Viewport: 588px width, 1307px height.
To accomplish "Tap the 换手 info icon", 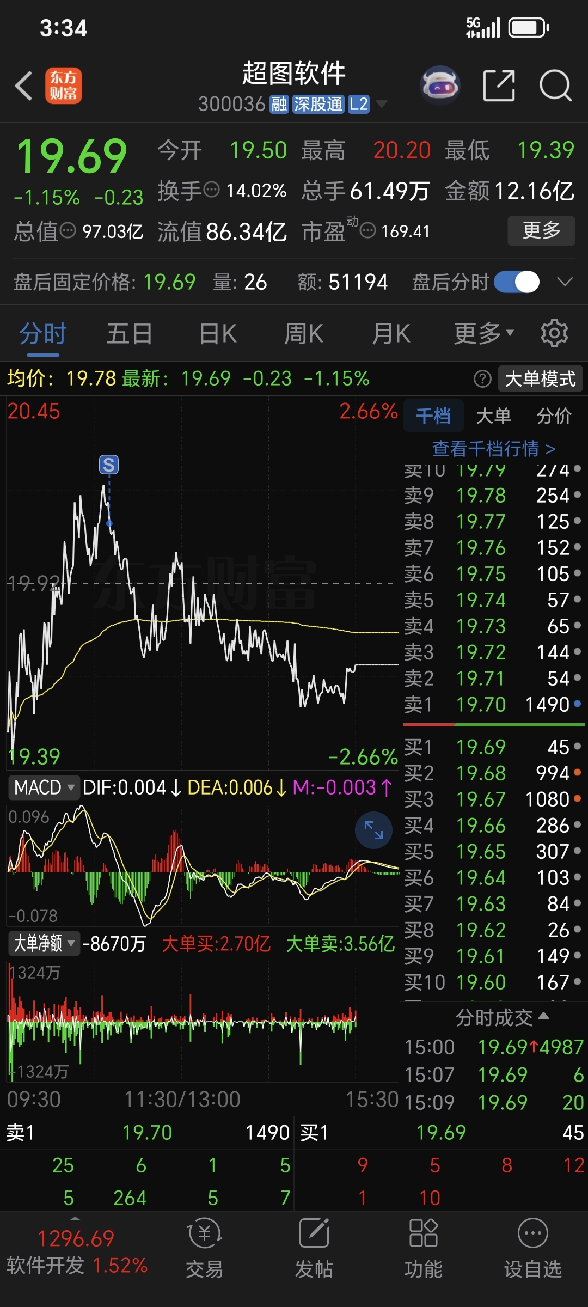I will 211,190.
